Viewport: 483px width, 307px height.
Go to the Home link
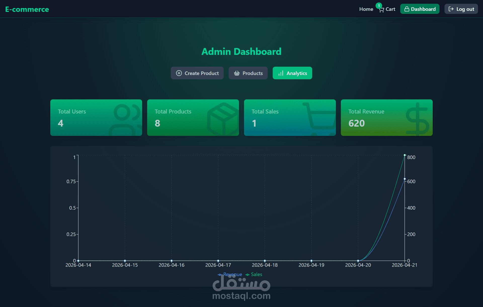click(366, 9)
